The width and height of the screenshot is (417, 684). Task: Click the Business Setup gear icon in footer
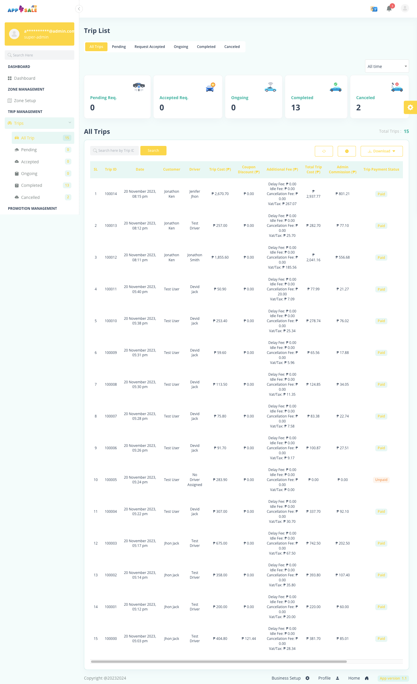point(307,678)
